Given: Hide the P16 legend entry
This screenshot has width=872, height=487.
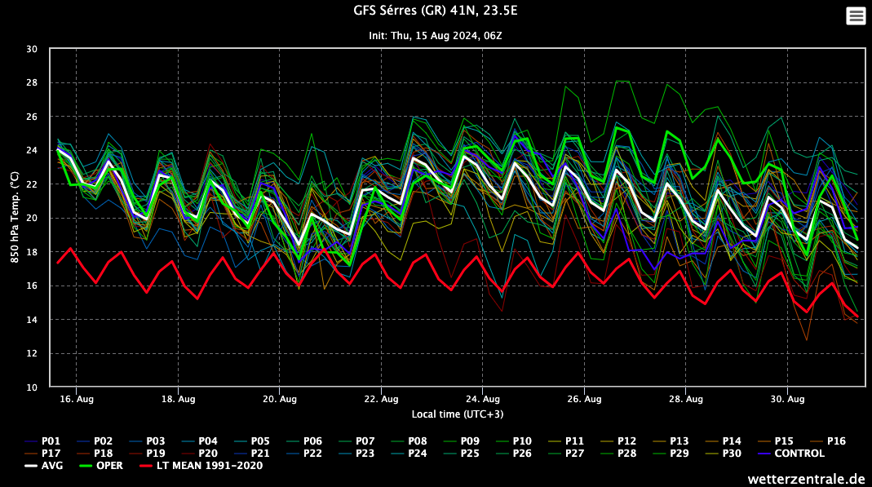Looking at the screenshot, I should tap(828, 441).
